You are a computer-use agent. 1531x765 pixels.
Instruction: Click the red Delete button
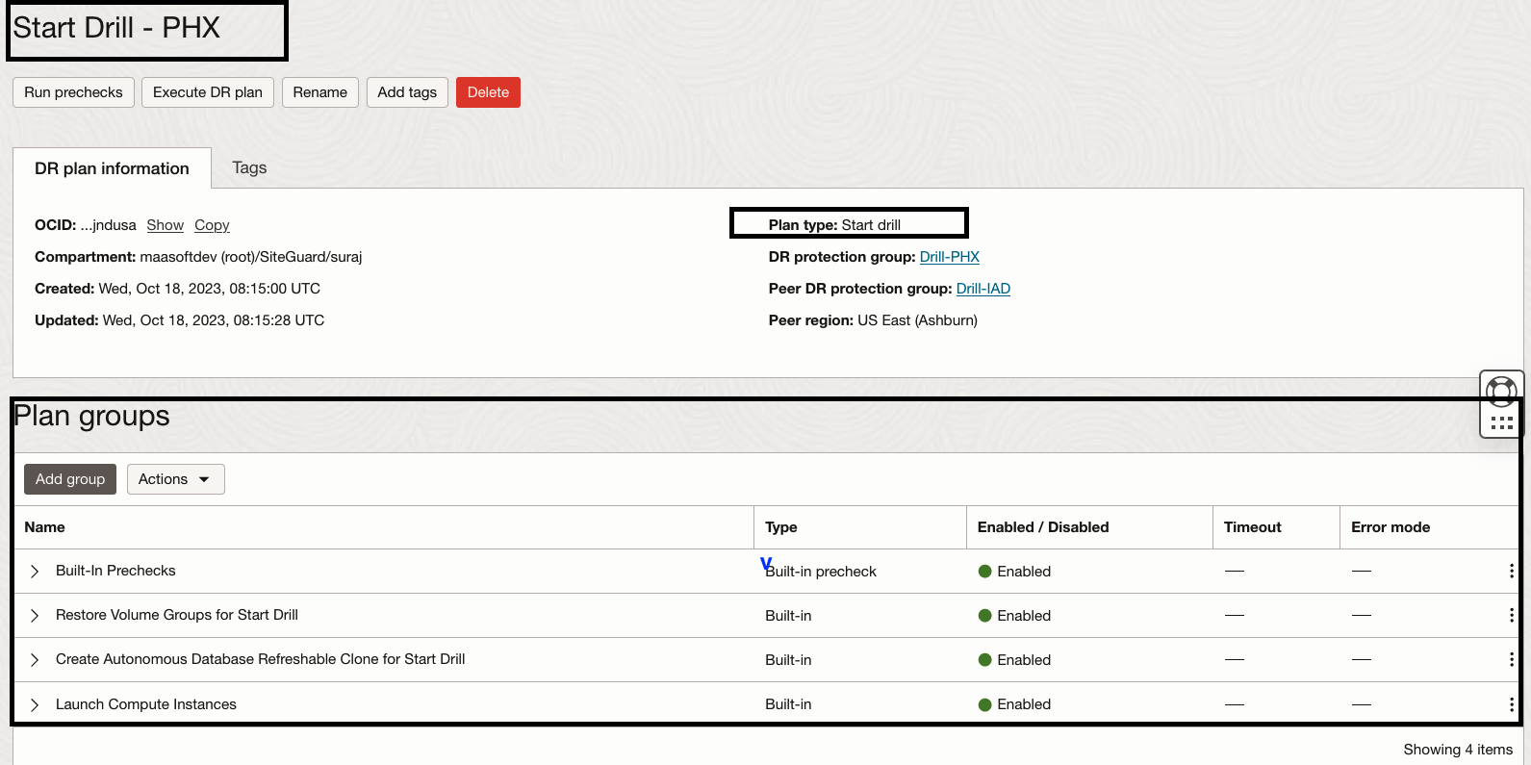coord(488,92)
